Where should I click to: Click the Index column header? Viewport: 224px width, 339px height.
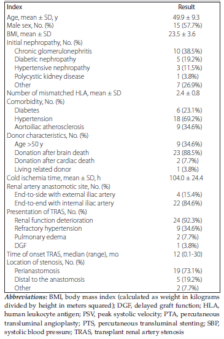(15, 7)
